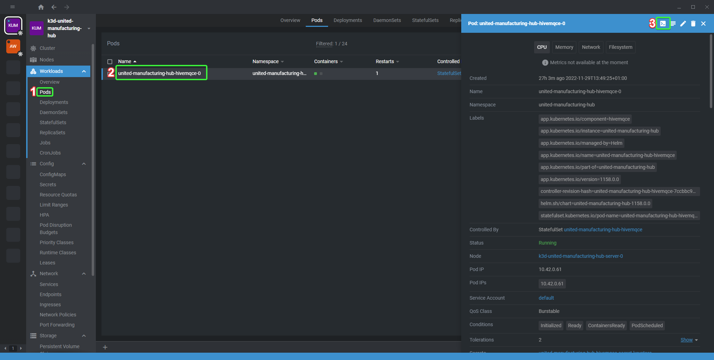Select the Memory metrics tab
This screenshot has width=714, height=360.
tap(564, 47)
